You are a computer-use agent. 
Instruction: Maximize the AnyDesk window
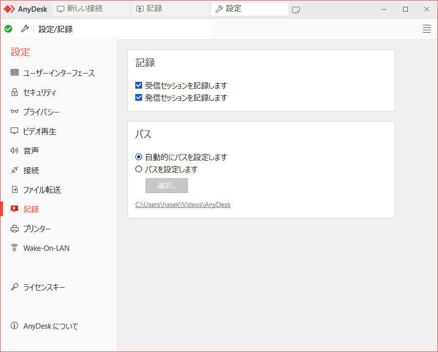405,9
